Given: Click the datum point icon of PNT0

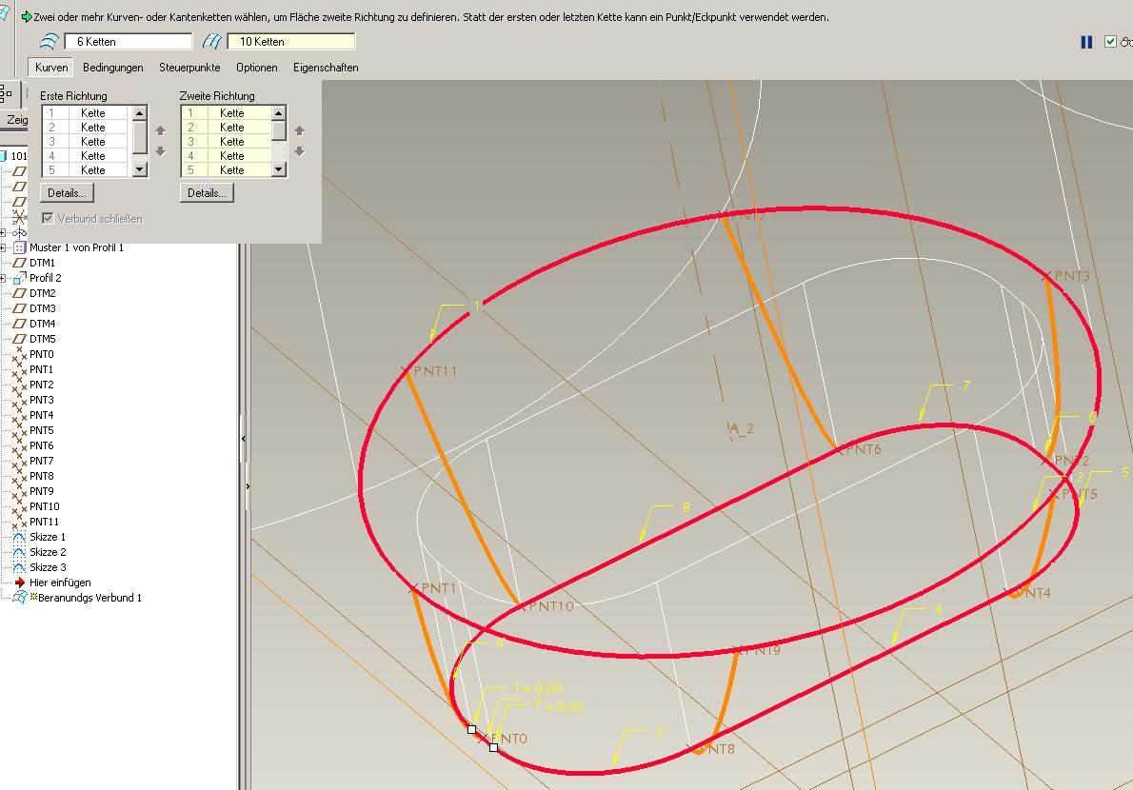Looking at the screenshot, I should click(19, 354).
